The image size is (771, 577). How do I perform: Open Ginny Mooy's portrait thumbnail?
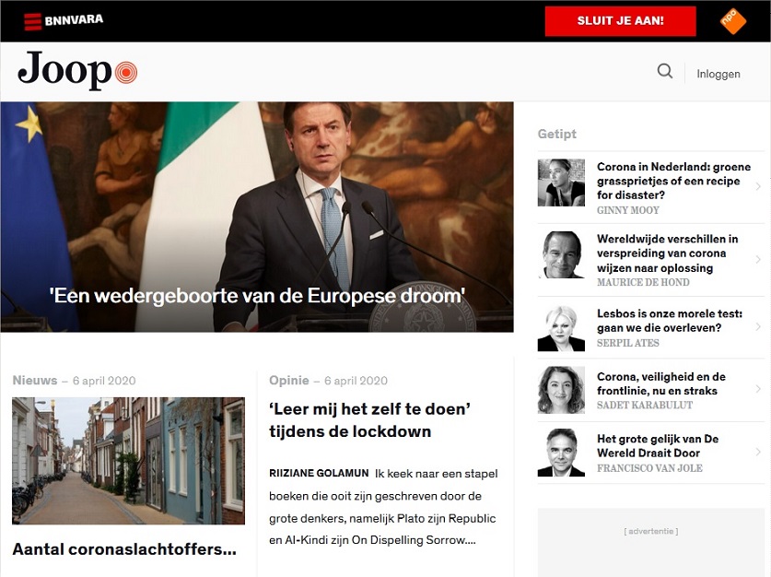tap(561, 183)
